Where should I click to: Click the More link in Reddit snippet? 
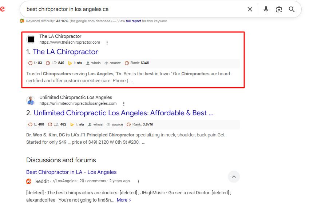pos(124,200)
